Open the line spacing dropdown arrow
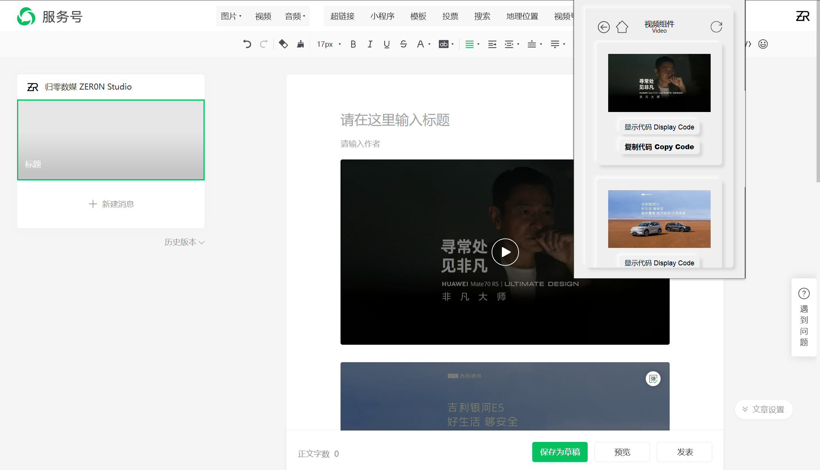The image size is (820, 470). (x=564, y=44)
